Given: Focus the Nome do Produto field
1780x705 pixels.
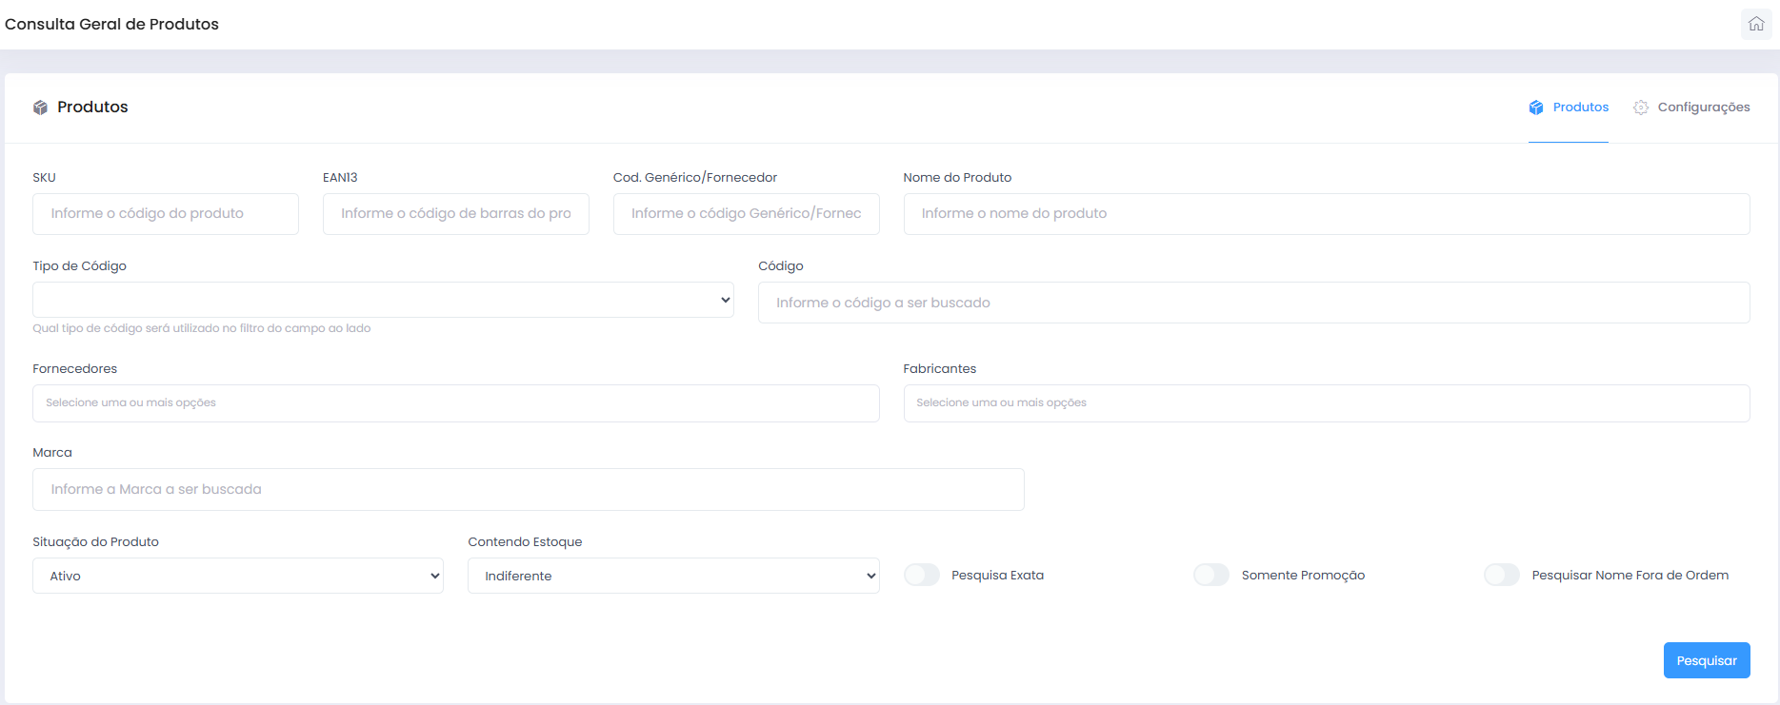Looking at the screenshot, I should coord(1326,214).
